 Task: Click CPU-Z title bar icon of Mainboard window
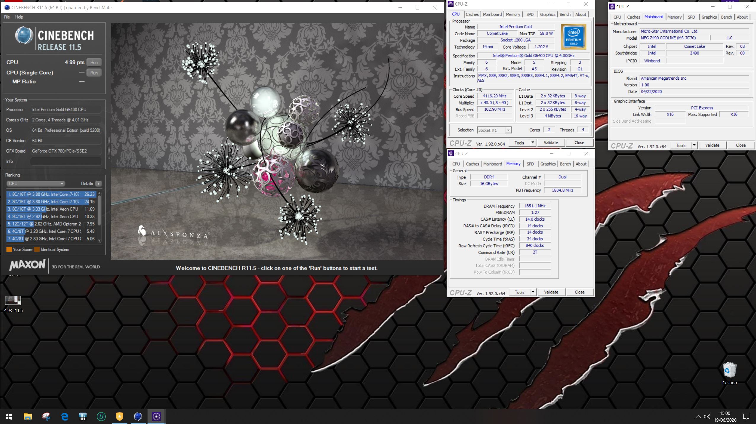click(612, 7)
